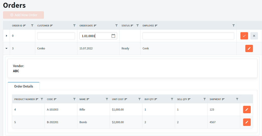Click the Add New Order button

pyautogui.click(x=24, y=15)
